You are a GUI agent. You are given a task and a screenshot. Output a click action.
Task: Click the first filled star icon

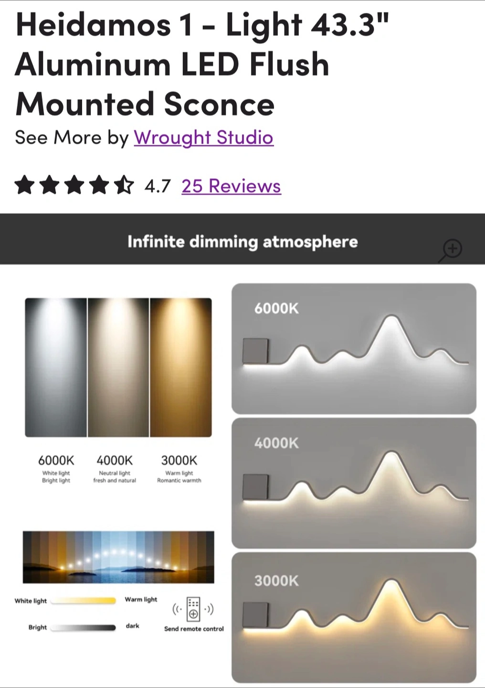tap(24, 185)
